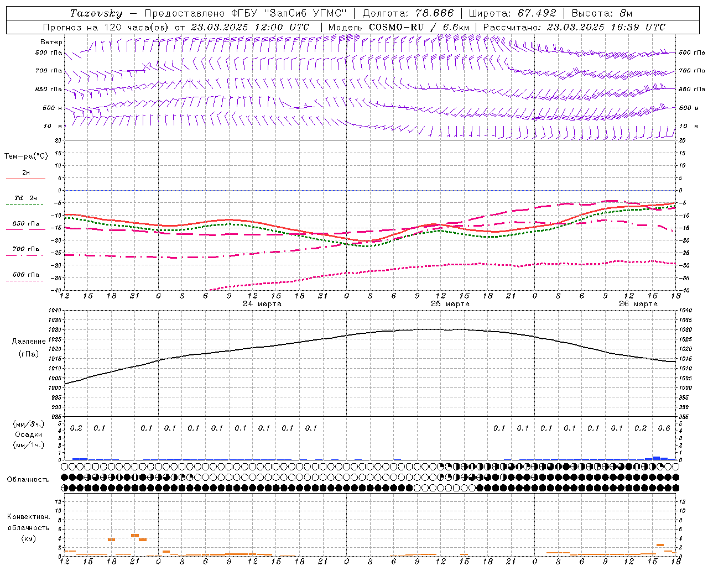Click the Конвективн. convective cloud label
This screenshot has height=566, width=708.
coord(28,517)
